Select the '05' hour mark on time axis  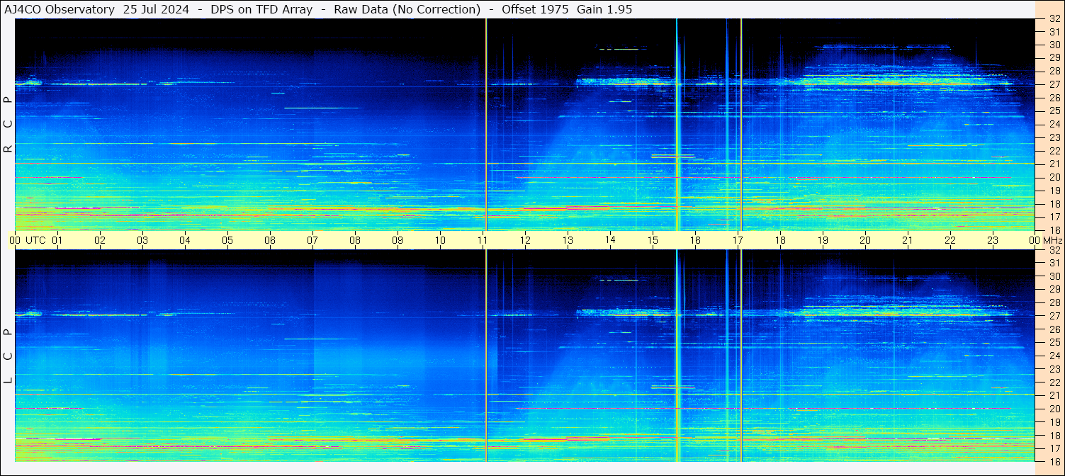coord(227,240)
